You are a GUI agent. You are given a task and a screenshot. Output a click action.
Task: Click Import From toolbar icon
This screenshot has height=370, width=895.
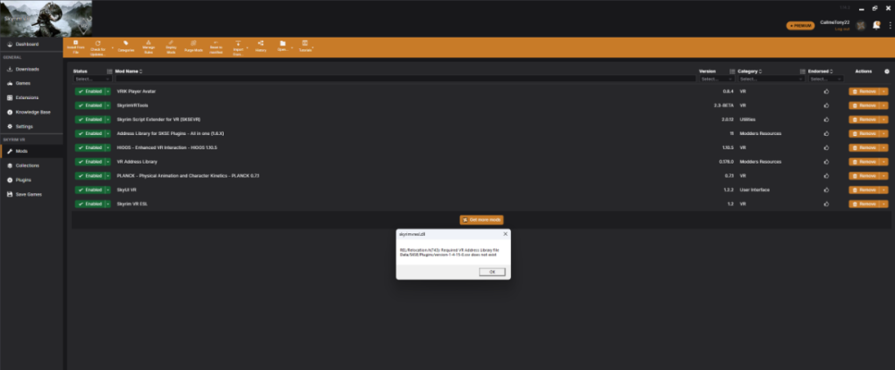238,47
